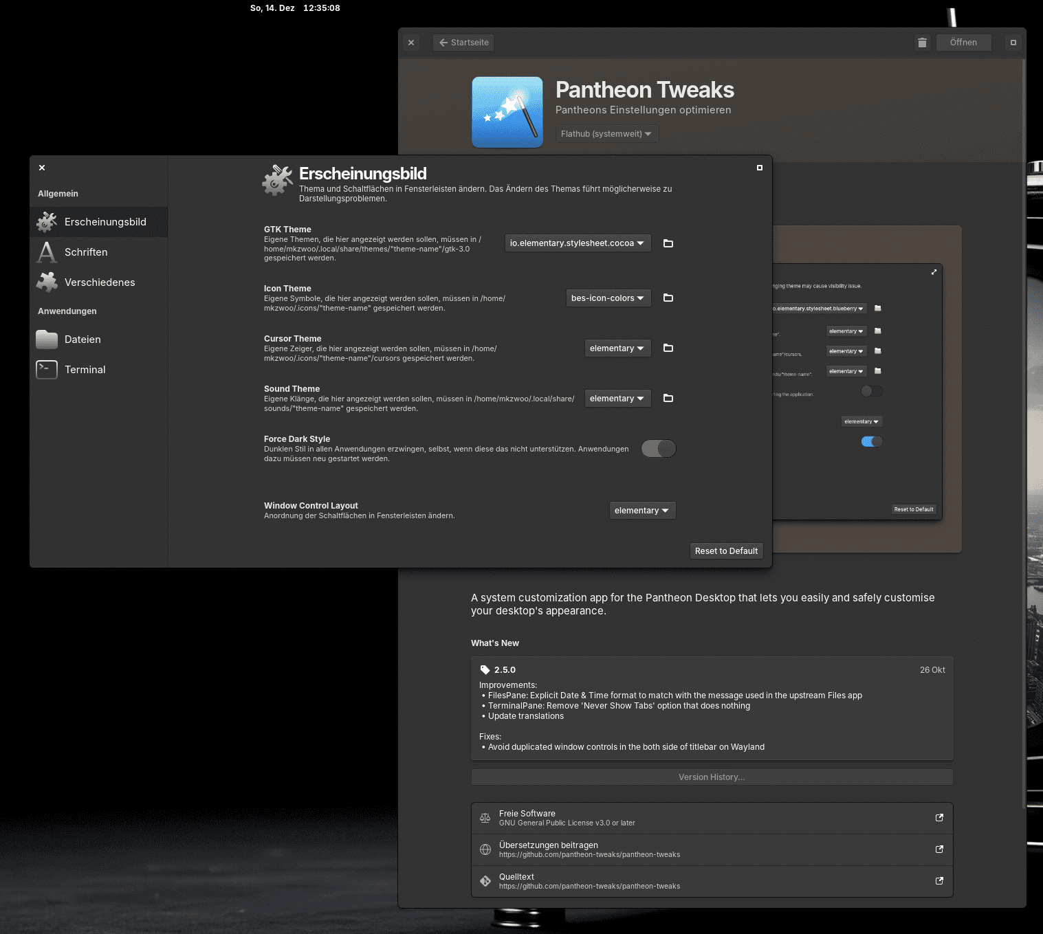
Task: Open external link icon on Freie Software row
Action: pyautogui.click(x=939, y=818)
